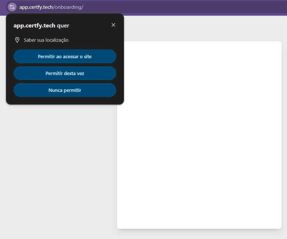Open site information icon in address bar
This screenshot has height=239, width=287.
tap(12, 7)
